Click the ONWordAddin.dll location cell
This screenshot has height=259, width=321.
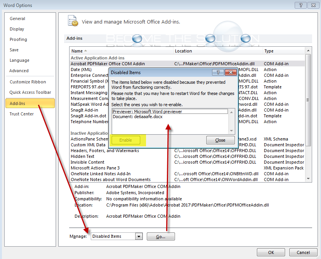(216, 179)
